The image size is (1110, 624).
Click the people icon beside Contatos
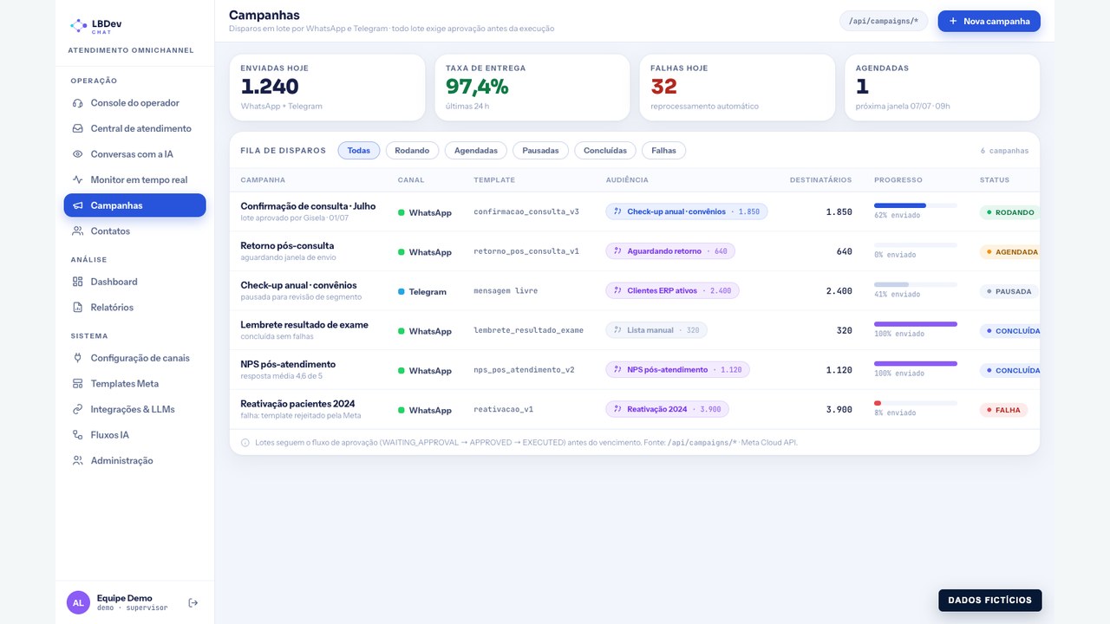coord(78,231)
